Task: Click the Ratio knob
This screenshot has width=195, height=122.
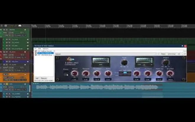Action: pyautogui.click(x=108, y=73)
